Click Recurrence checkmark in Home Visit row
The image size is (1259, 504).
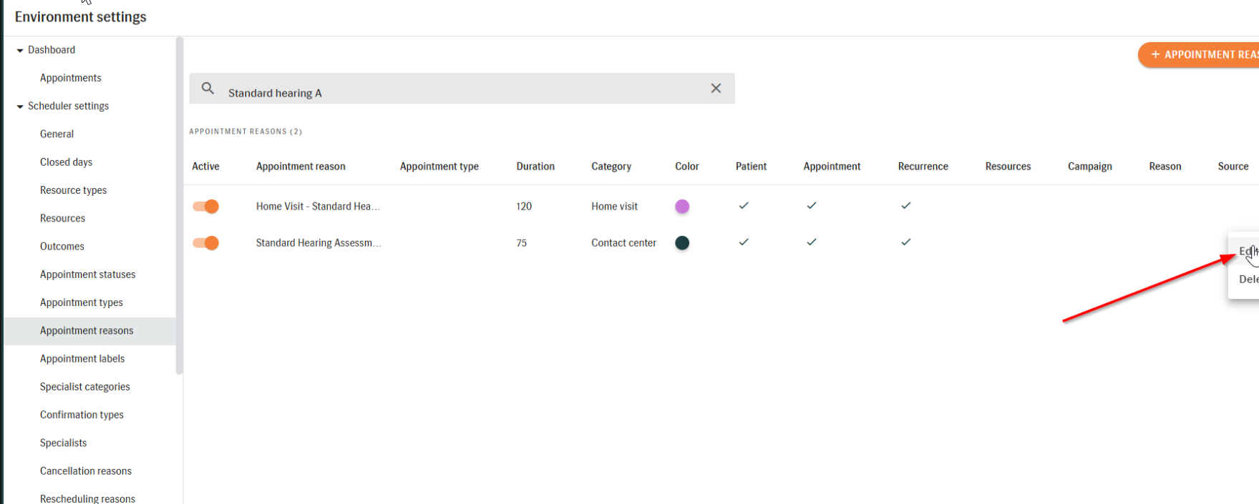(x=905, y=206)
